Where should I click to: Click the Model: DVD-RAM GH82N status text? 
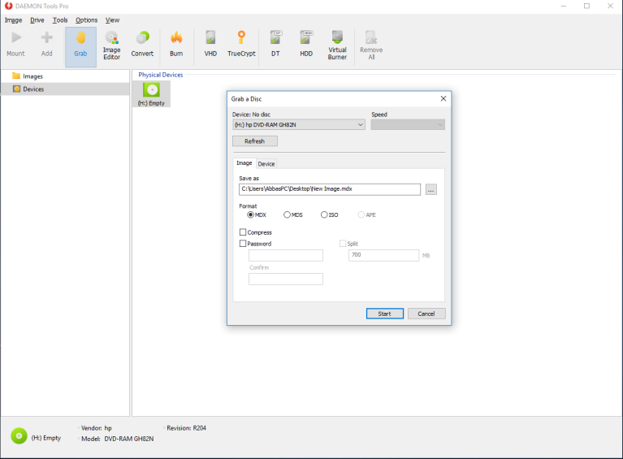tap(117, 439)
